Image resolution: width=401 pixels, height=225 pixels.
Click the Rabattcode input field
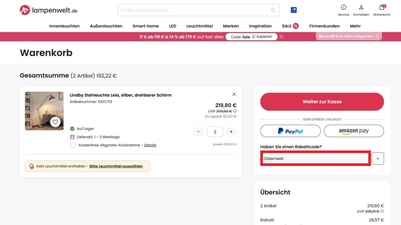point(315,158)
